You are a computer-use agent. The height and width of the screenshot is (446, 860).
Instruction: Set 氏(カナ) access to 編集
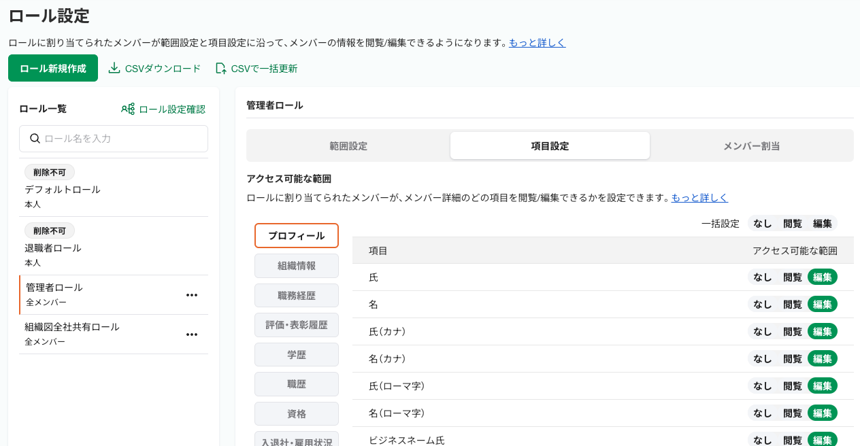[823, 331]
